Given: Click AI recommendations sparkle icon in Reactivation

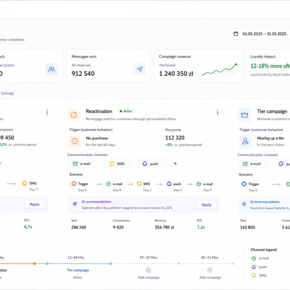Looking at the screenshot, I should (x=75, y=204).
